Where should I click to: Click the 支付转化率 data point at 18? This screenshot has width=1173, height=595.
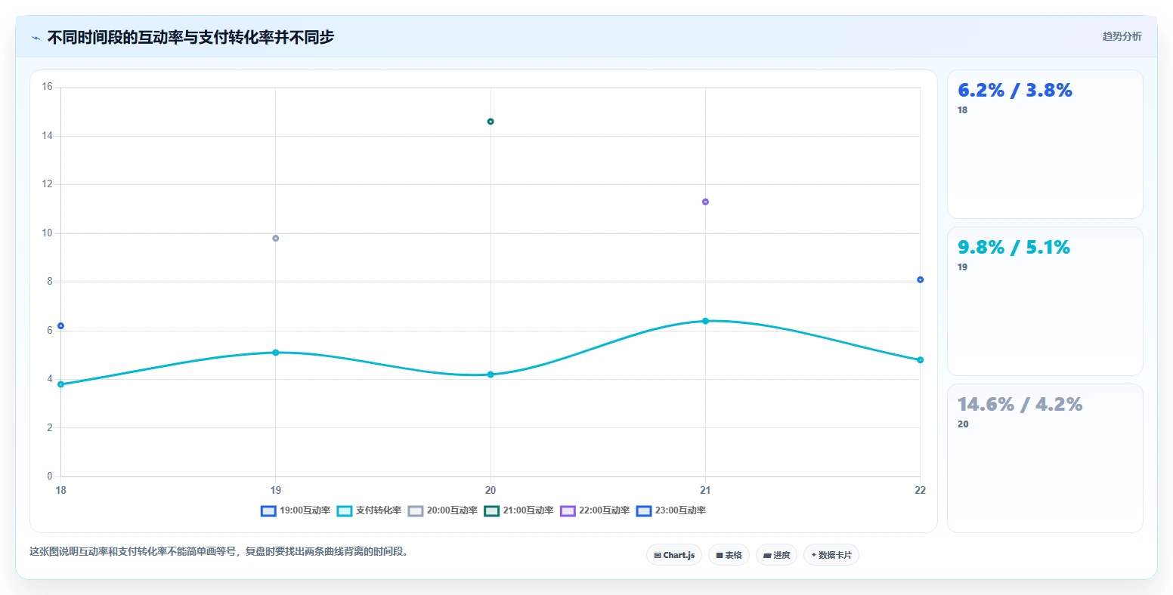pyautogui.click(x=60, y=384)
